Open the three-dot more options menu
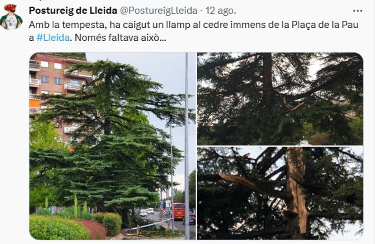The image size is (375, 244). (357, 11)
